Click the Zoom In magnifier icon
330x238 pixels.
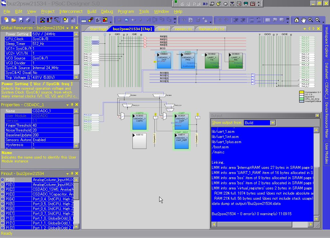coord(310,20)
